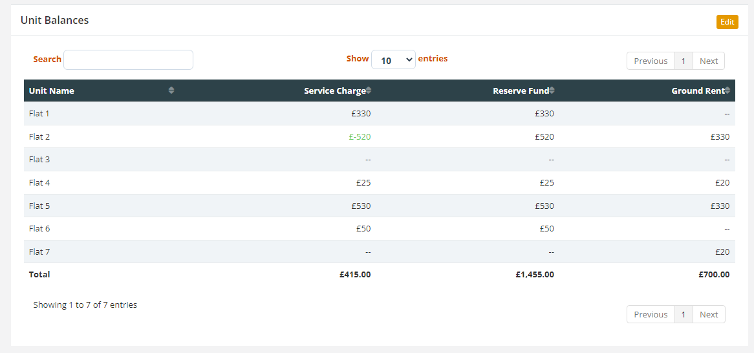Select the Flat 1 row name
Image resolution: width=754 pixels, height=353 pixels.
coord(39,113)
